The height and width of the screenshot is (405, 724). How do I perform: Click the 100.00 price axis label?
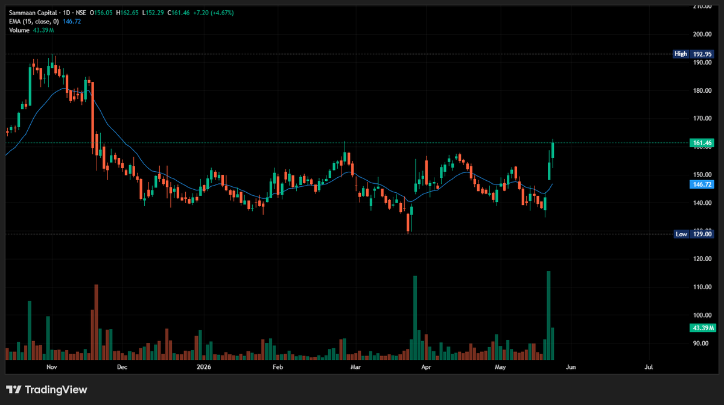(x=703, y=315)
